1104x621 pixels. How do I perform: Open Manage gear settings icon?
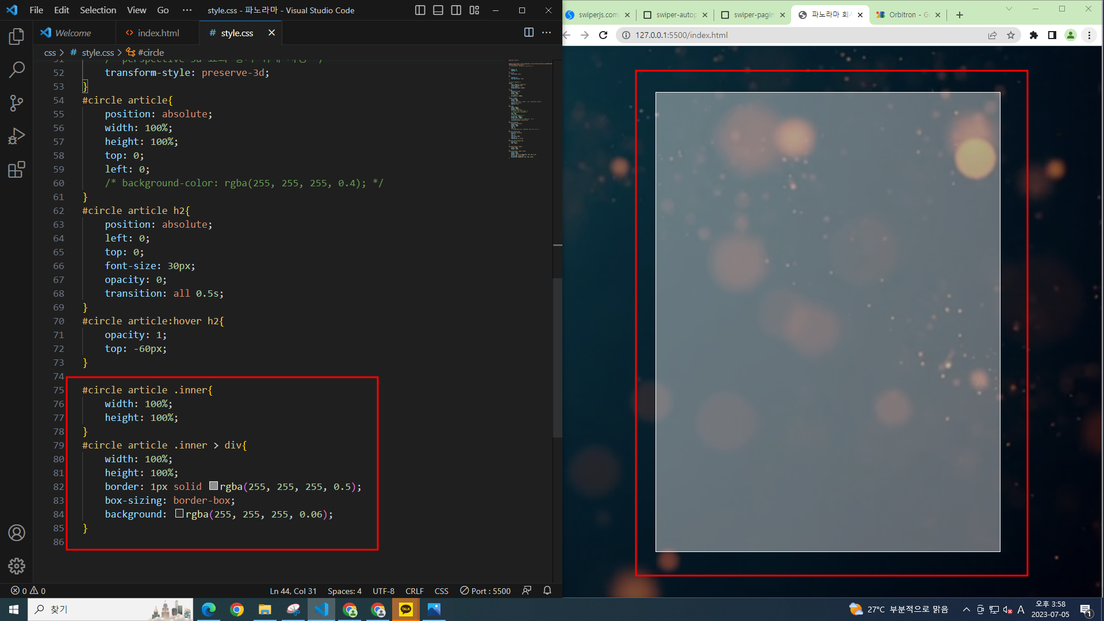pos(17,566)
